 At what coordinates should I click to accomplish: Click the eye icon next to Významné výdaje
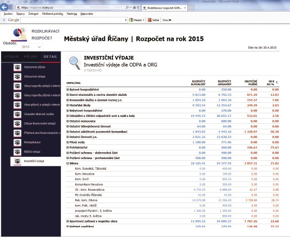point(17,77)
